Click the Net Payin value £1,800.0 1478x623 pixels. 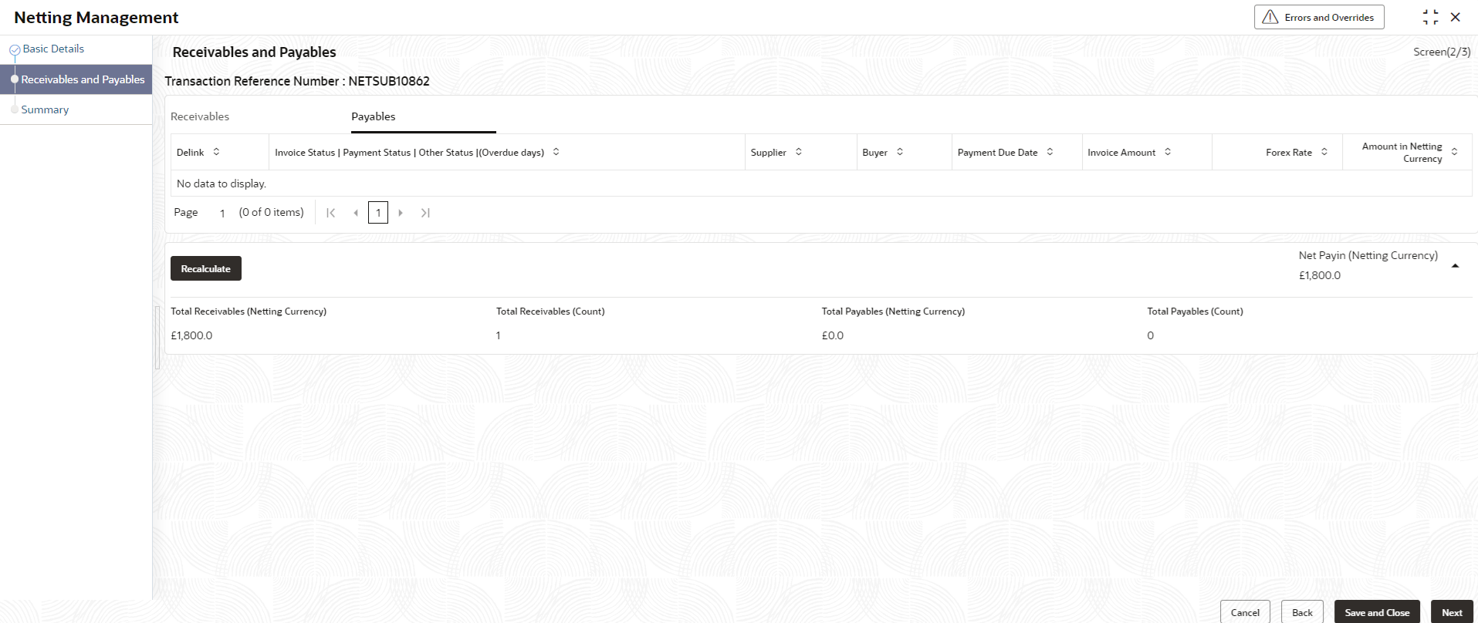1320,275
